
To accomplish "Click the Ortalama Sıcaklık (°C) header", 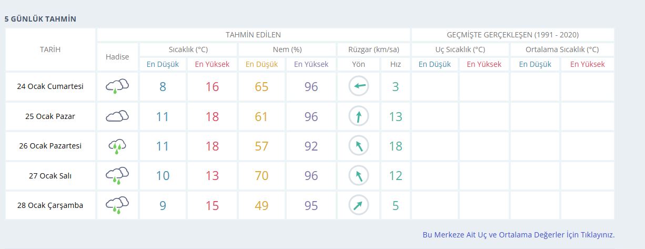I will coord(562,49).
